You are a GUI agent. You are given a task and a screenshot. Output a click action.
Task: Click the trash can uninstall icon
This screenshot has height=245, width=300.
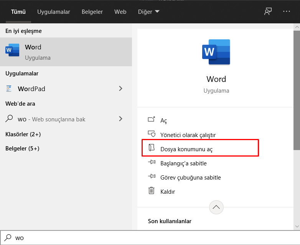(x=151, y=190)
